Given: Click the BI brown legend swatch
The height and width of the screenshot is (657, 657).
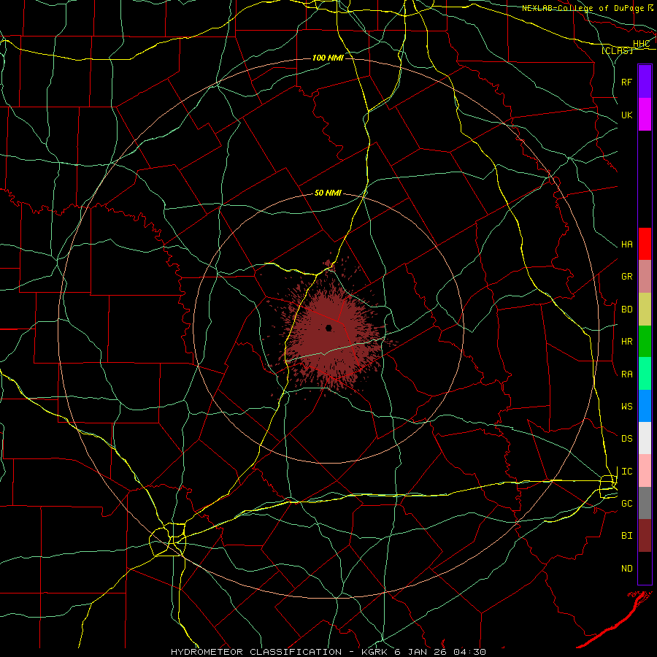Looking at the screenshot, I should (645, 536).
